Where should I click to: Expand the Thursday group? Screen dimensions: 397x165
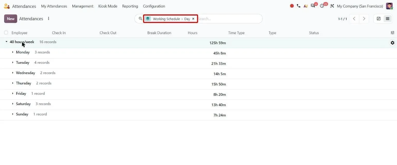click(13, 83)
